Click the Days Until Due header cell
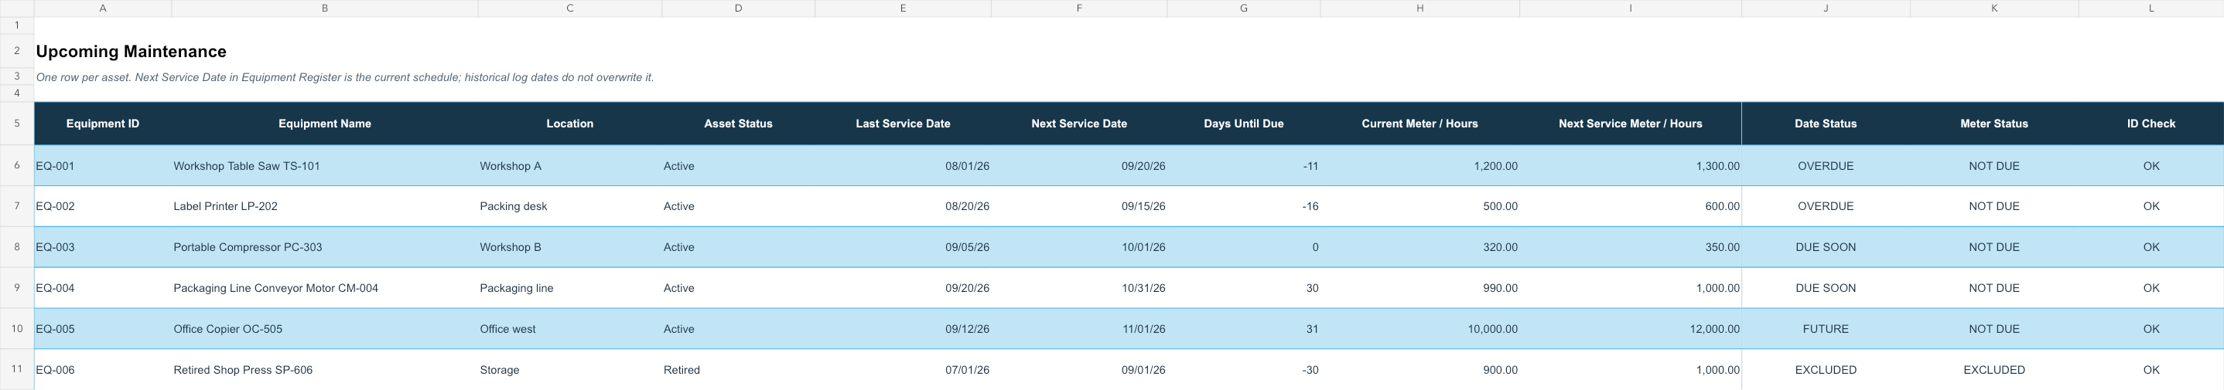Viewport: 2224px width, 390px height. click(1244, 124)
